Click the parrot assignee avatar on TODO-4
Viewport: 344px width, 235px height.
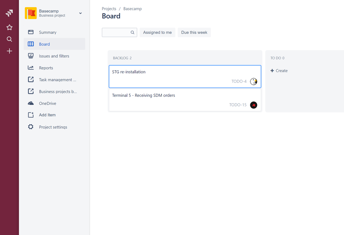254,81
